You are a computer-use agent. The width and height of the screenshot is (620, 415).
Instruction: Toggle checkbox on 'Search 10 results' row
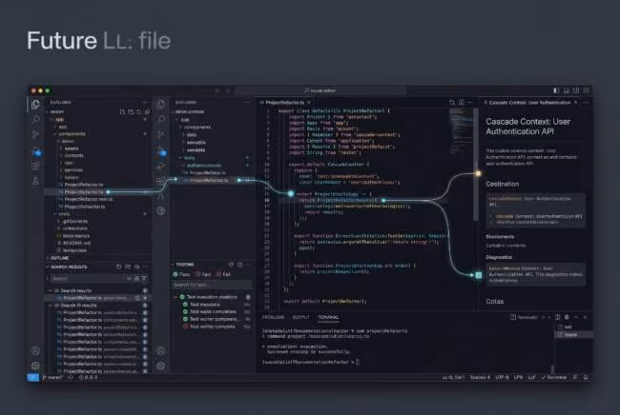[145, 306]
